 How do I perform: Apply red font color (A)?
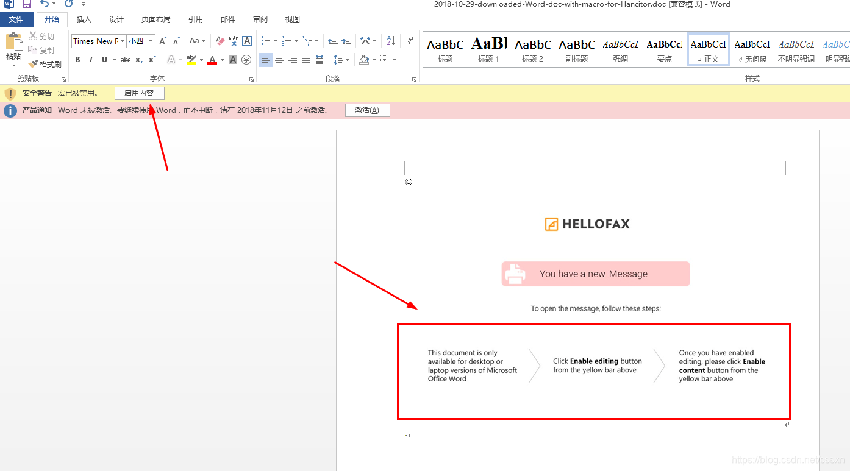point(212,60)
